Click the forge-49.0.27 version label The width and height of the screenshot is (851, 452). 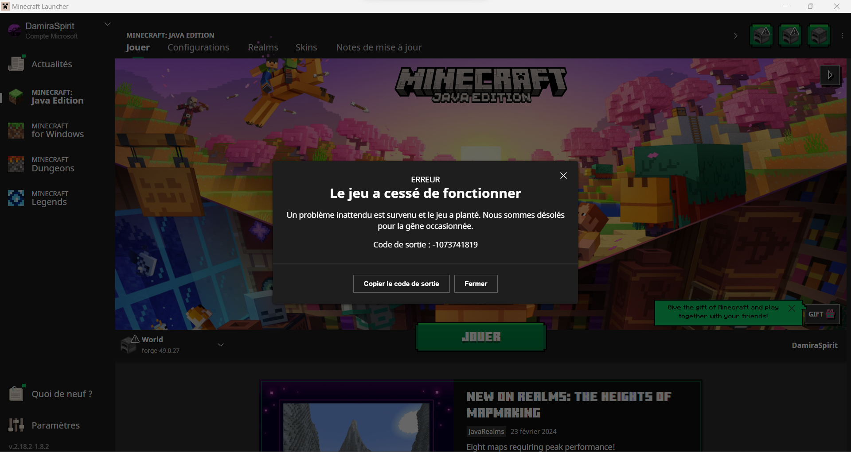[x=160, y=351]
